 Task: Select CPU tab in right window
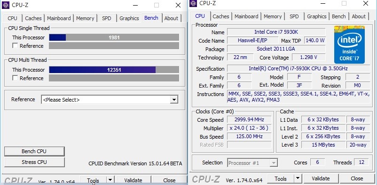[x=200, y=16]
